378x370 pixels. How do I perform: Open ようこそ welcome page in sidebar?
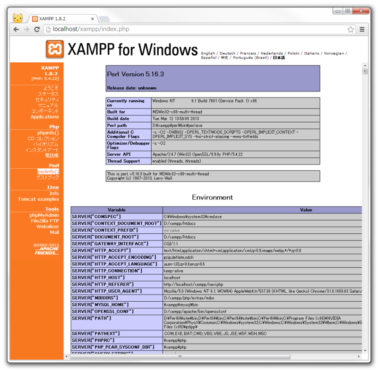pyautogui.click(x=51, y=88)
